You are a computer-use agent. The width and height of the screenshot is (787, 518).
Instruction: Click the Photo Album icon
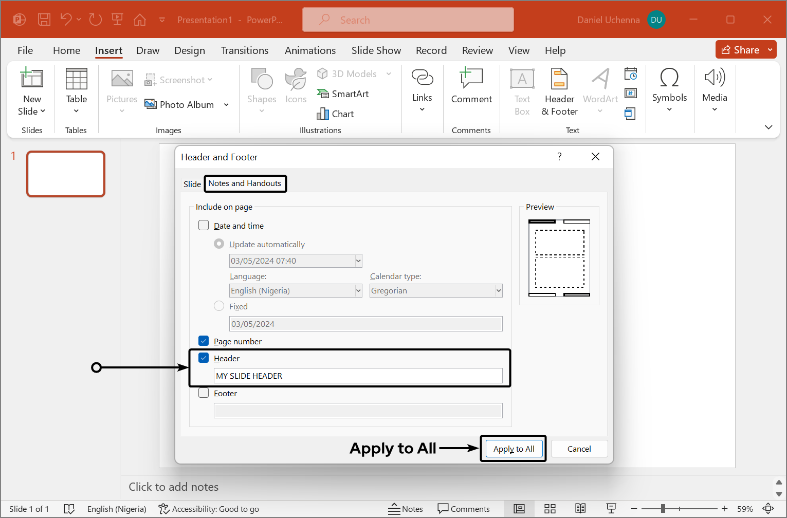pos(151,104)
